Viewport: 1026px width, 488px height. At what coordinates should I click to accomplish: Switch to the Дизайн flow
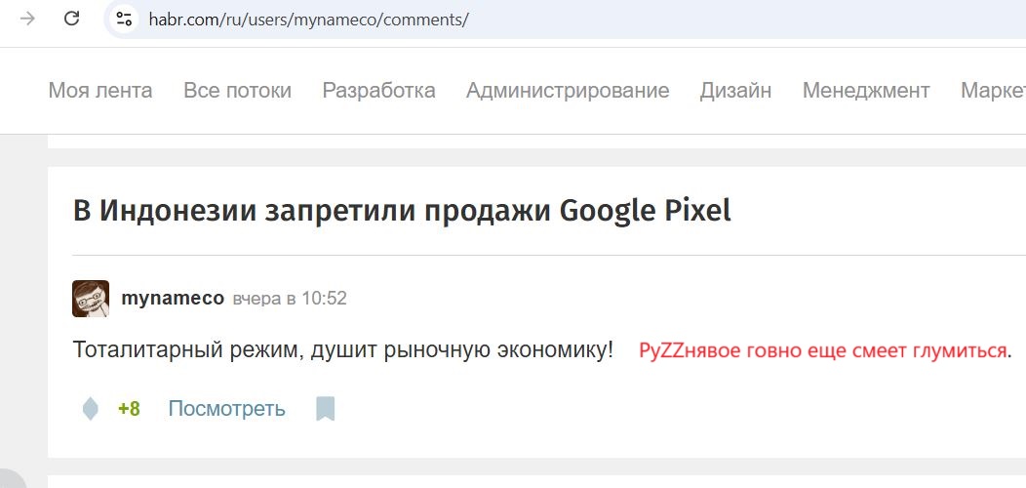pyautogui.click(x=735, y=91)
